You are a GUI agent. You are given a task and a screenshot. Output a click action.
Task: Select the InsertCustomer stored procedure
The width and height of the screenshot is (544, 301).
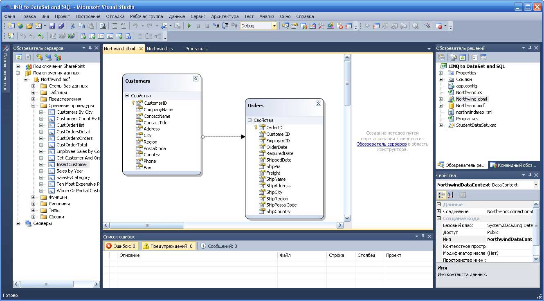(72, 164)
